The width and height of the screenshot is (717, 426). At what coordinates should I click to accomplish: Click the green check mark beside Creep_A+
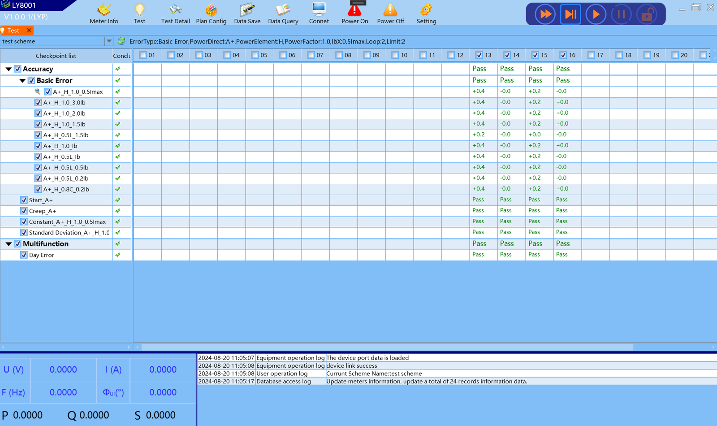tap(118, 211)
